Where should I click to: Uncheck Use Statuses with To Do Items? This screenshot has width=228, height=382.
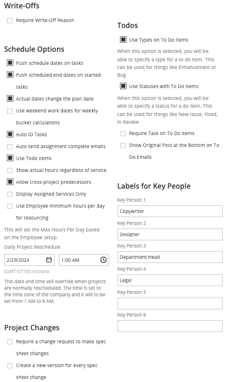[x=123, y=86]
